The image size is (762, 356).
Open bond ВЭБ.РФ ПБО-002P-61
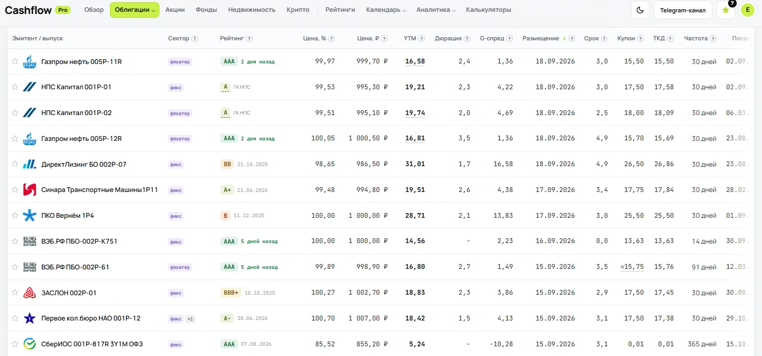click(75, 267)
